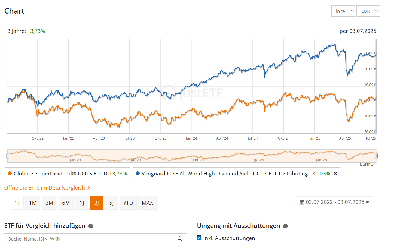Click help icon next to ETF für Vergleich hinzufügen
This screenshot has height=249, width=394.
pyautogui.click(x=91, y=226)
